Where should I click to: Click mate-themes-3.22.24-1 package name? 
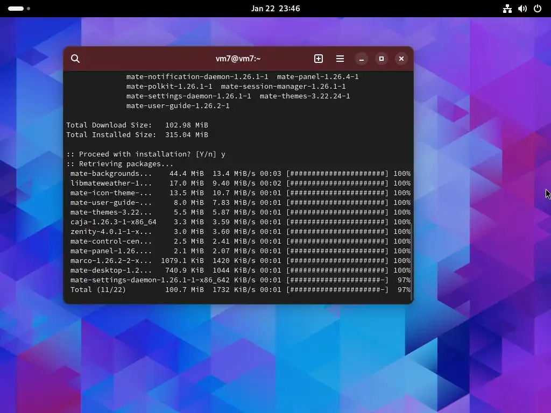pyautogui.click(x=305, y=96)
